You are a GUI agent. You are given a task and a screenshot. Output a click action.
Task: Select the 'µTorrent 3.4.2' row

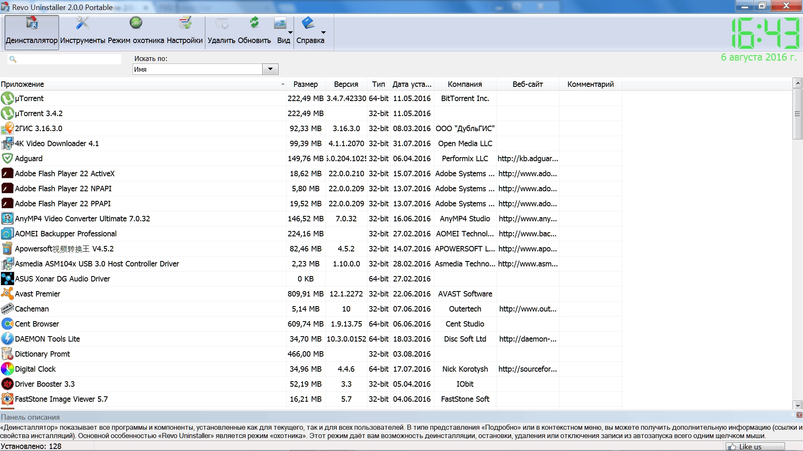click(x=311, y=114)
